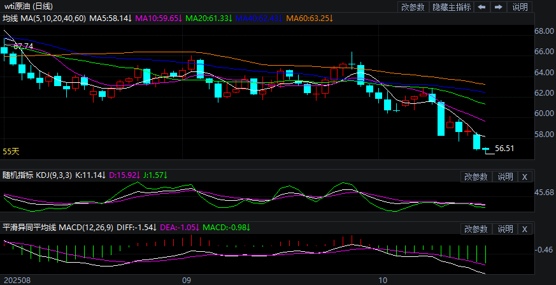Open 说明 in the MACD panel
Viewport: 556px width, 285px height.
pyautogui.click(x=505, y=229)
